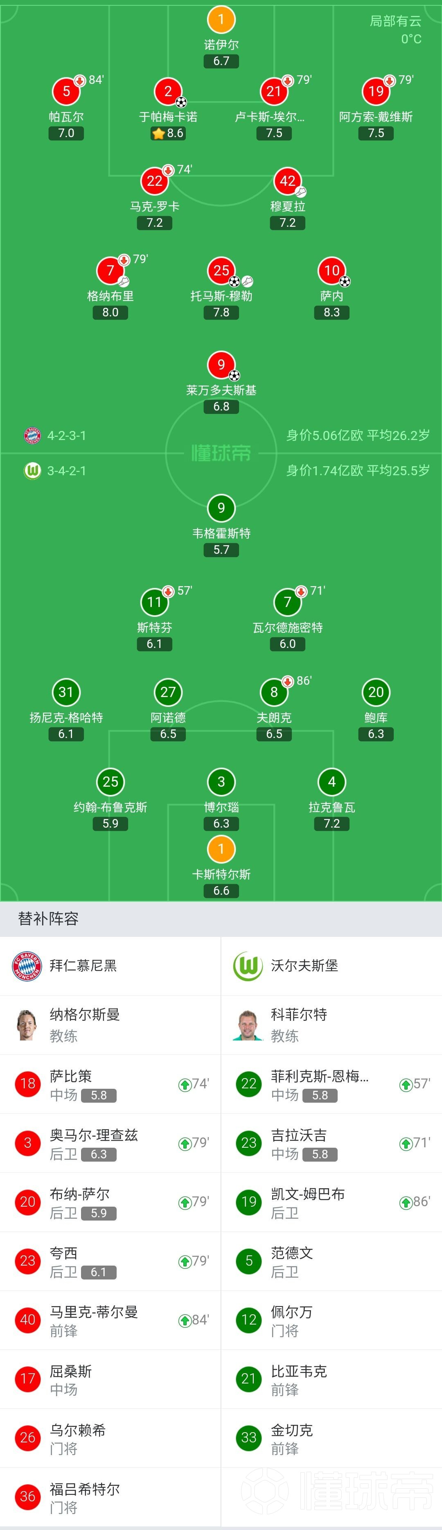Open 沃尔夫斯堡 team header in substitutes
The height and width of the screenshot is (1530, 442).
click(331, 966)
